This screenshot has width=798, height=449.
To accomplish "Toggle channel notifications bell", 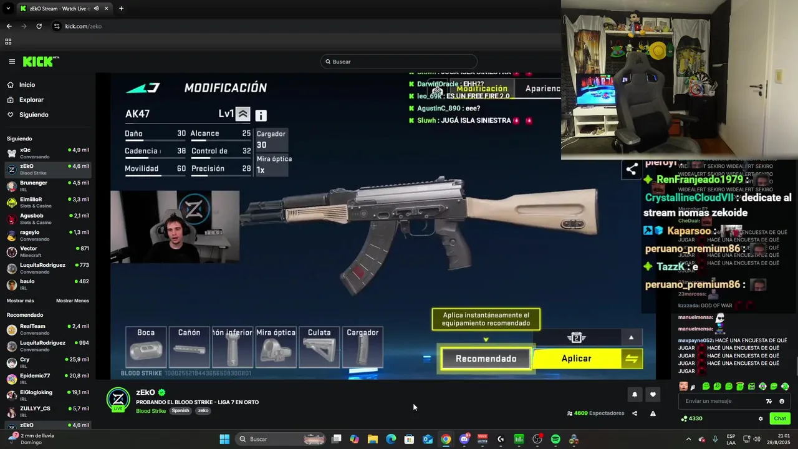I will click(x=635, y=394).
